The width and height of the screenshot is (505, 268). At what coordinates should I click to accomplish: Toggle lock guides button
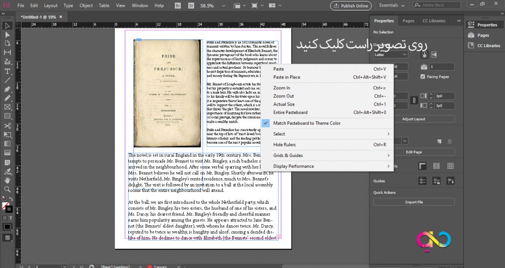436,181
